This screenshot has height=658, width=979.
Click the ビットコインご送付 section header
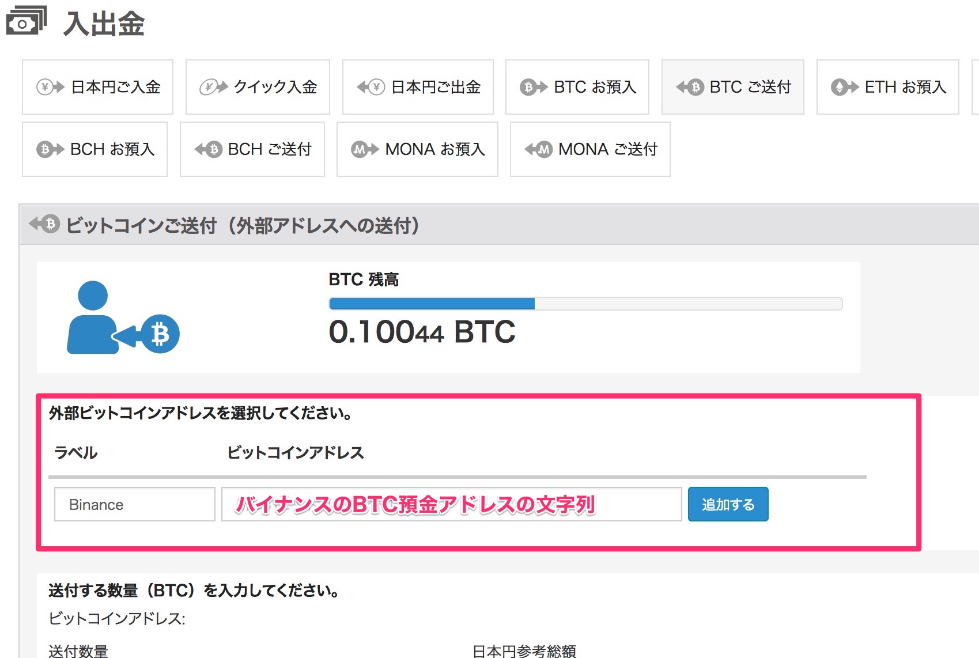[x=242, y=225]
